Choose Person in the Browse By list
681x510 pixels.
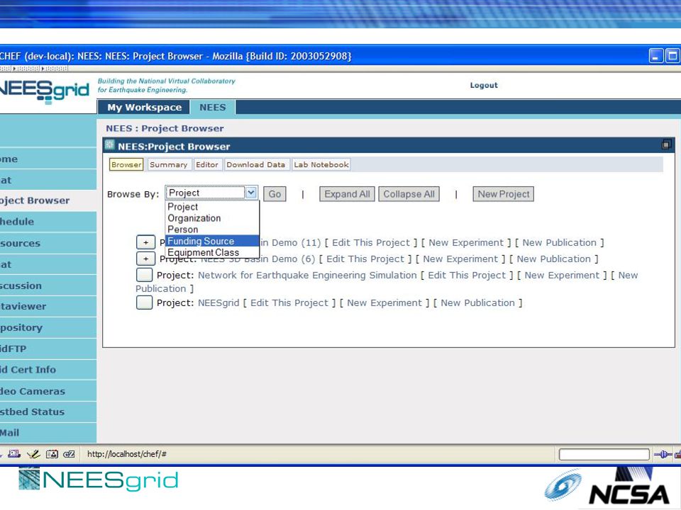pyautogui.click(x=212, y=229)
